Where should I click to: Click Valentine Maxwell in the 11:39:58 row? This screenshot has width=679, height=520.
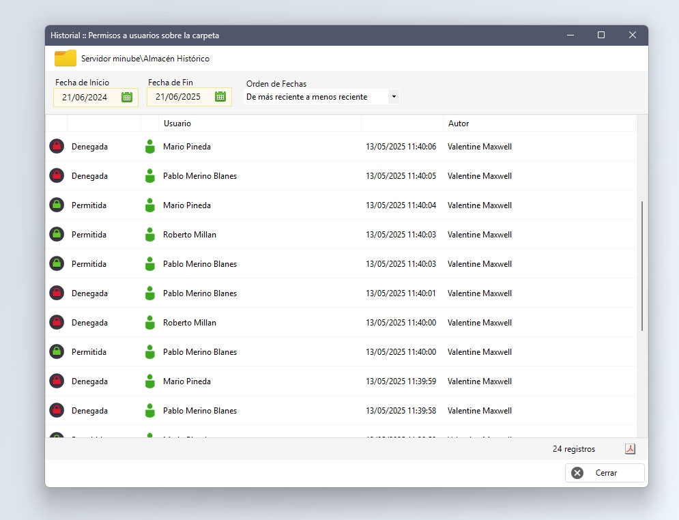(x=479, y=410)
